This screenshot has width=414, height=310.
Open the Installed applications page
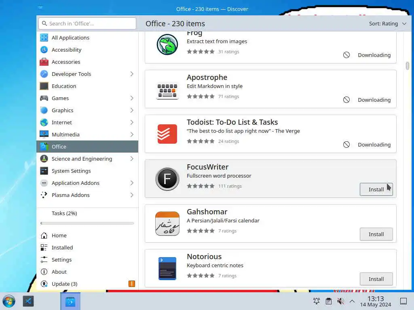pyautogui.click(x=87, y=247)
